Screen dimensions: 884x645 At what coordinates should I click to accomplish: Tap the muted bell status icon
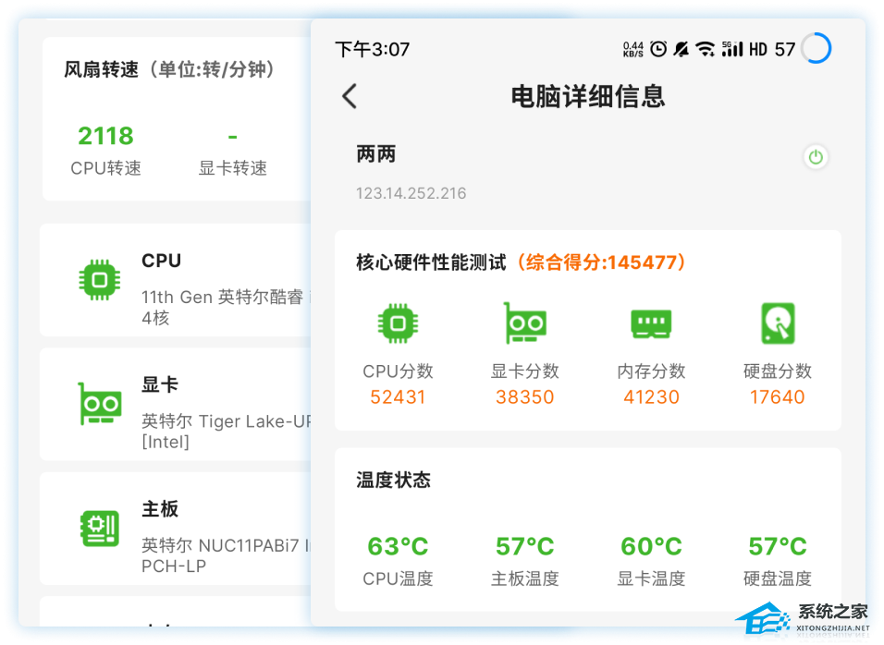point(681,49)
